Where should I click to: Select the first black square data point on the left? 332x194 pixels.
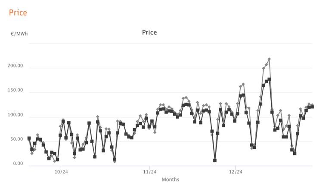pyautogui.click(x=29, y=138)
